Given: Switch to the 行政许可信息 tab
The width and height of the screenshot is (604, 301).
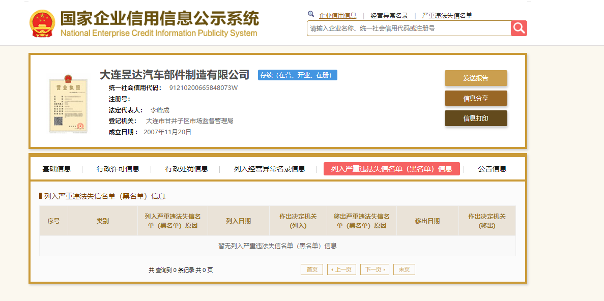Looking at the screenshot, I should [118, 169].
